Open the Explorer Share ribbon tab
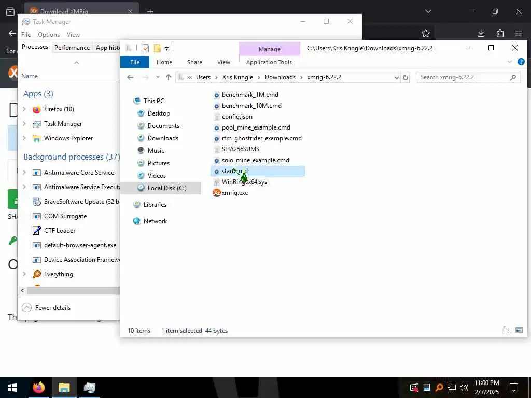The width and height of the screenshot is (531, 398). coord(195,62)
